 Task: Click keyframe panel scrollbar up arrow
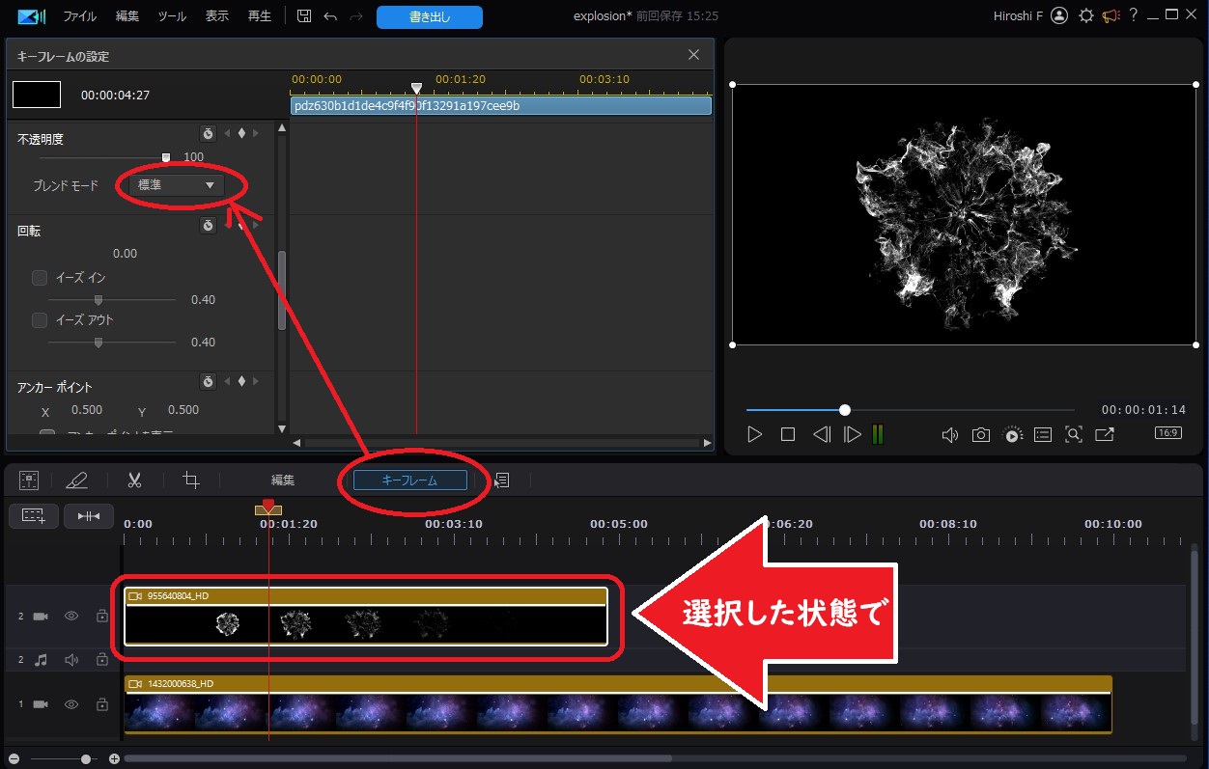point(282,127)
